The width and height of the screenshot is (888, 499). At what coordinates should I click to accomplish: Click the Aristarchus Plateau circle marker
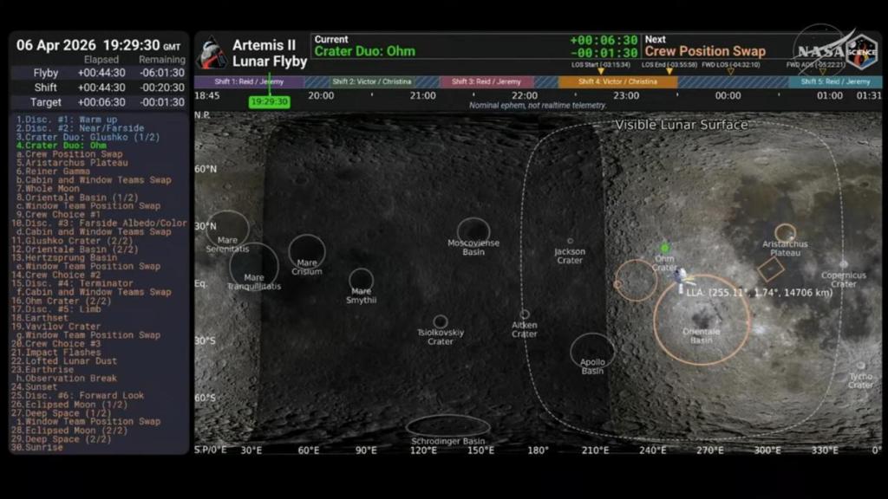786,232
